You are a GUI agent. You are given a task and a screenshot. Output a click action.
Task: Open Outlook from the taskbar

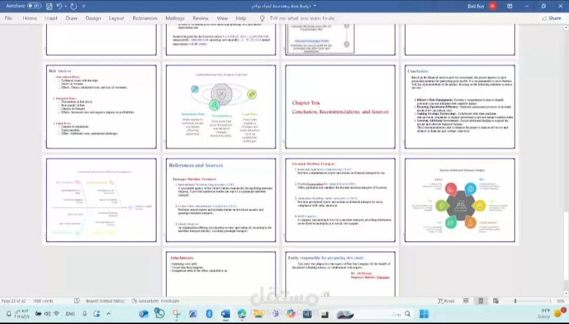pyautogui.click(x=144, y=314)
